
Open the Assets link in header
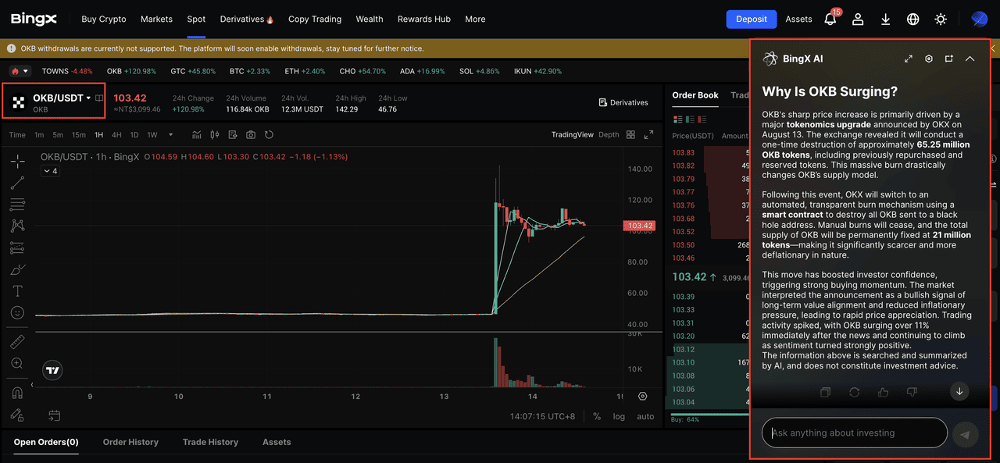click(x=799, y=19)
